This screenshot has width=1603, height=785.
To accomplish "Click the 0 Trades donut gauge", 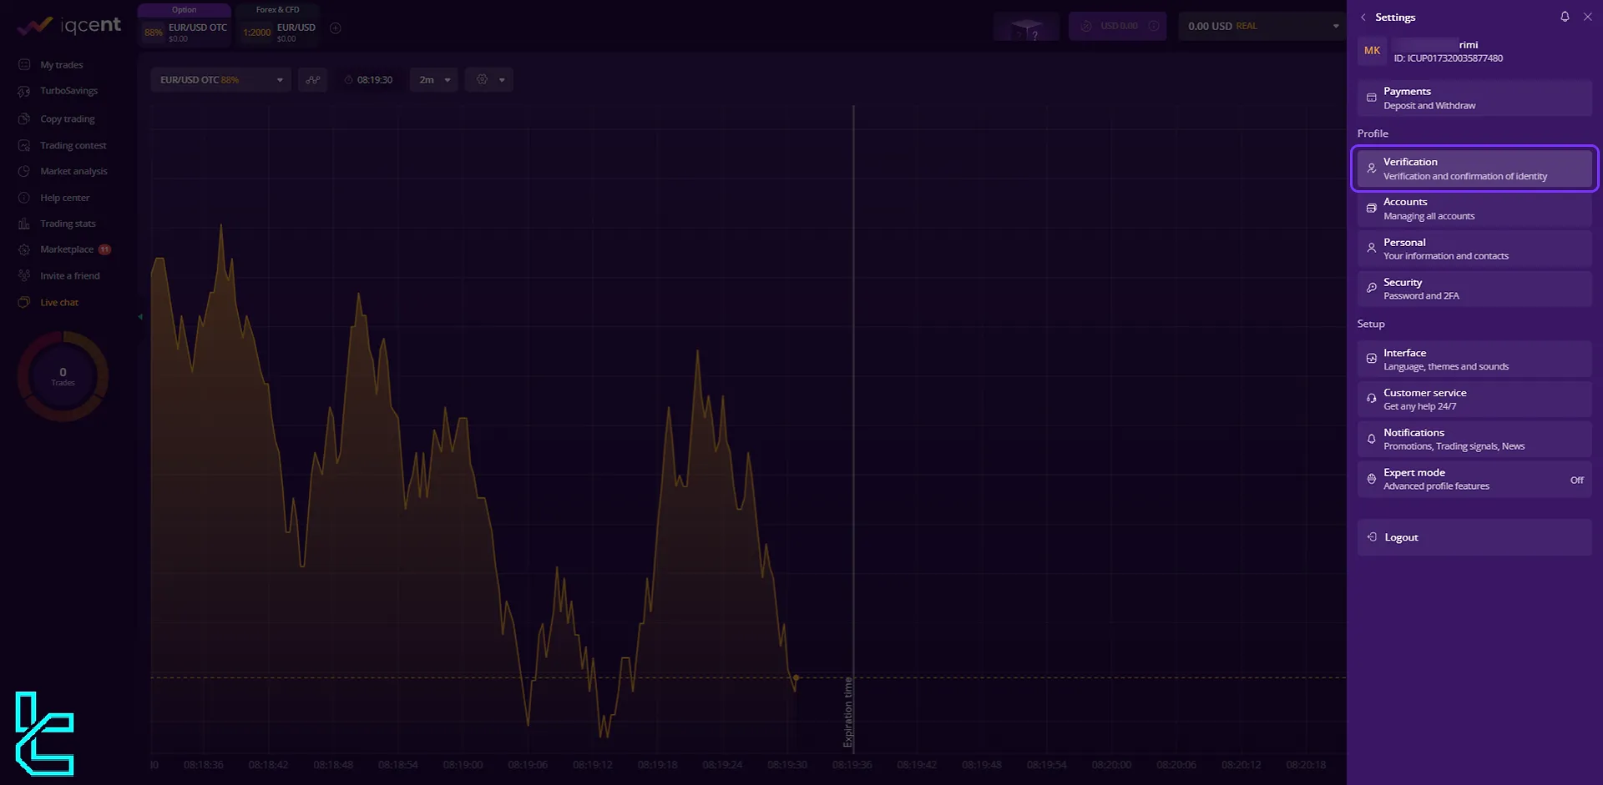I will click(x=63, y=377).
